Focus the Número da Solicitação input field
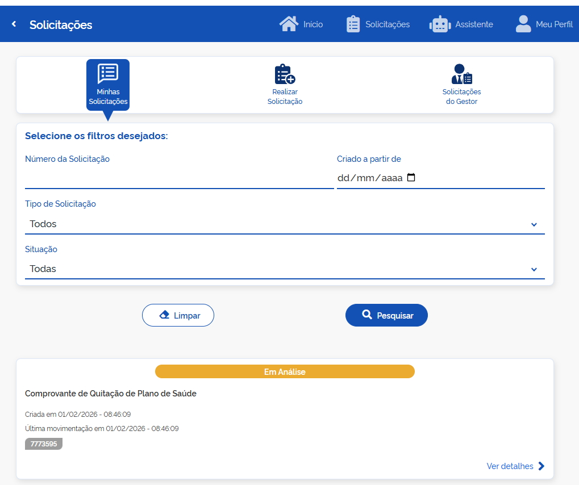 pos(179,178)
